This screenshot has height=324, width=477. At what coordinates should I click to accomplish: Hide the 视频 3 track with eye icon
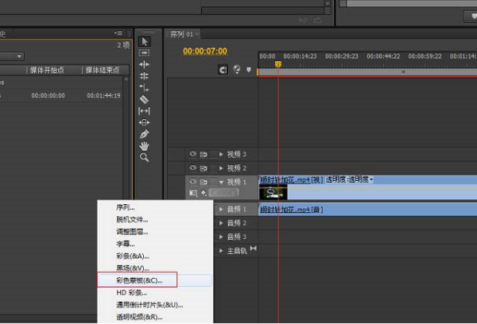coord(192,154)
